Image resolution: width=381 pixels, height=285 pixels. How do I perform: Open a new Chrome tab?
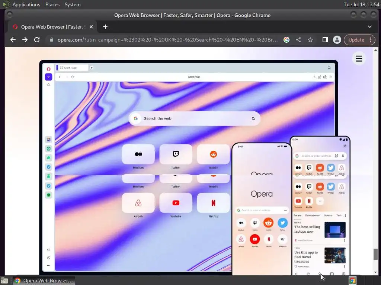click(x=105, y=27)
